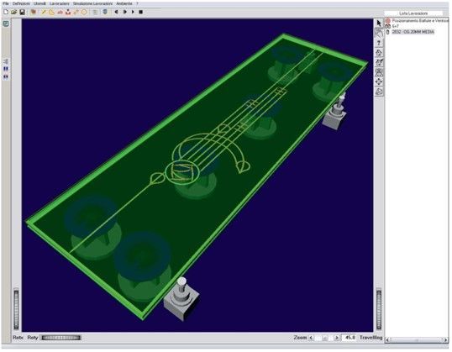Open the File menu
Image resolution: width=452 pixels, height=352 pixels.
point(6,3)
